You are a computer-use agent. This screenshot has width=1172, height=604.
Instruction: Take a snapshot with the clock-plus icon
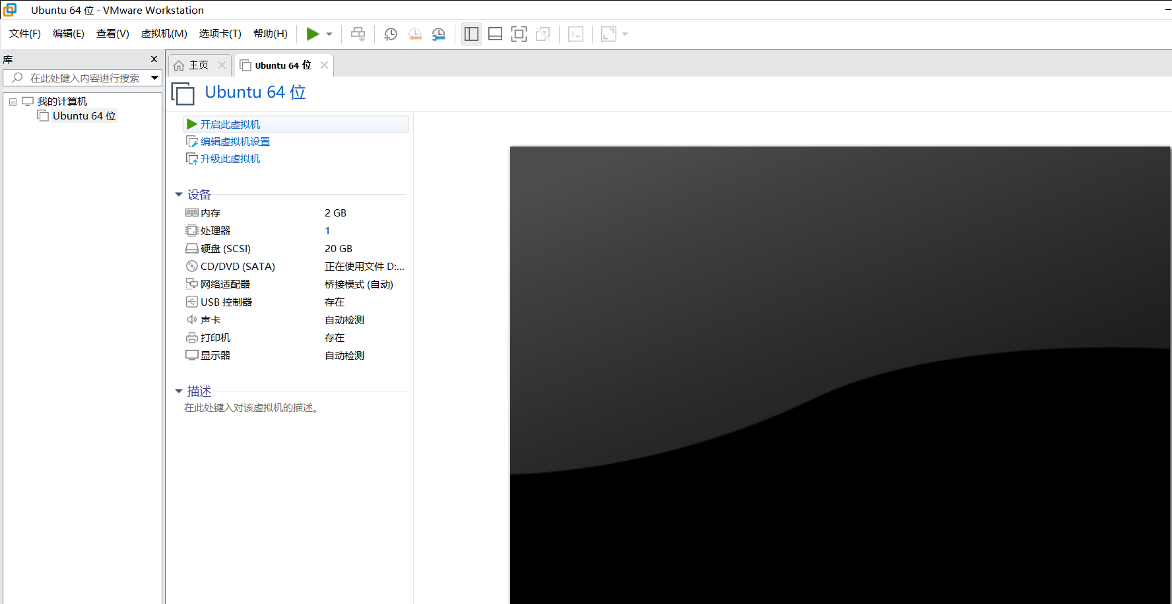pos(391,34)
